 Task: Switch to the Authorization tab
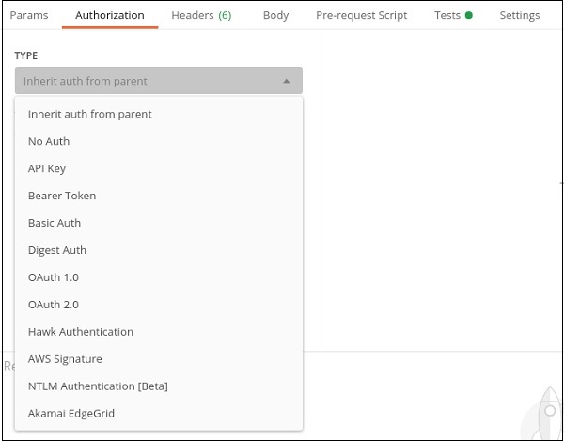[x=109, y=15]
